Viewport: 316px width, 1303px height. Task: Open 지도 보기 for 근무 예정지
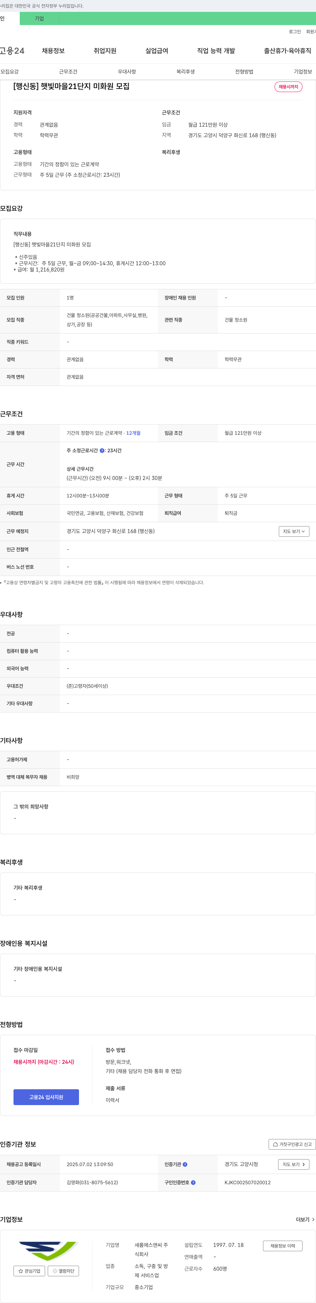tap(294, 531)
